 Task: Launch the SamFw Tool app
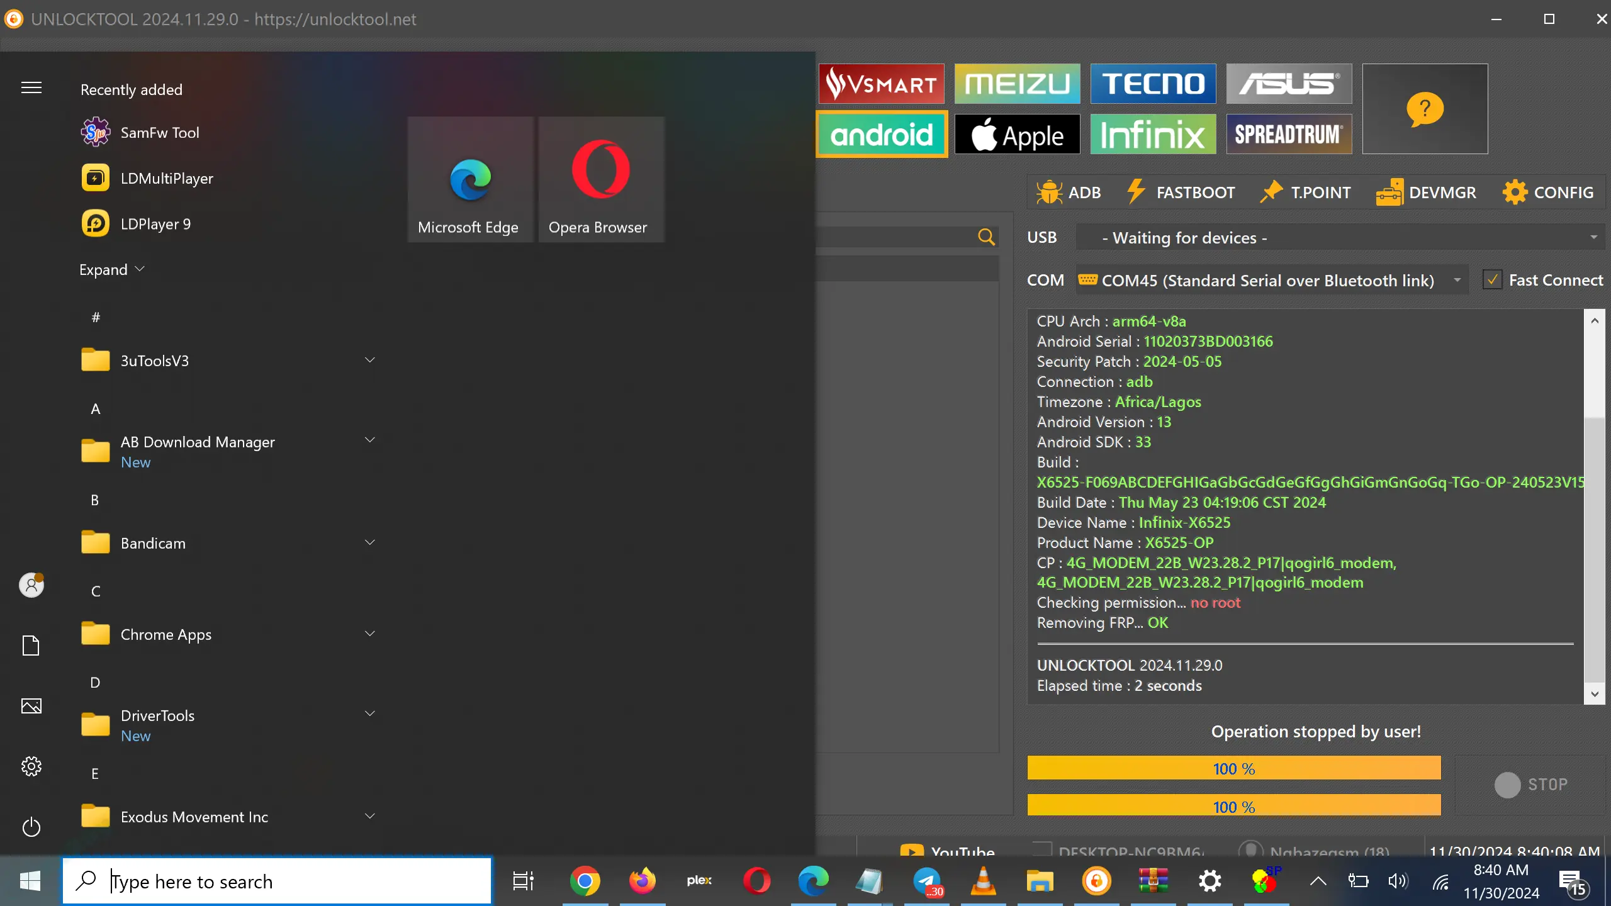click(159, 132)
